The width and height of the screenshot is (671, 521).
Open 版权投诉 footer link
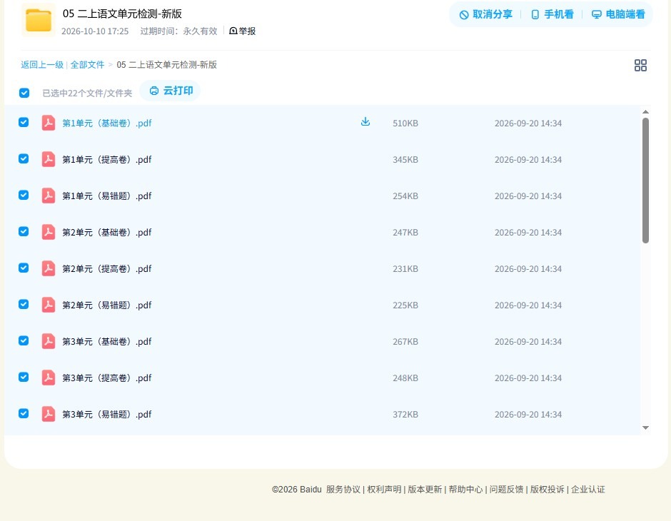point(548,490)
